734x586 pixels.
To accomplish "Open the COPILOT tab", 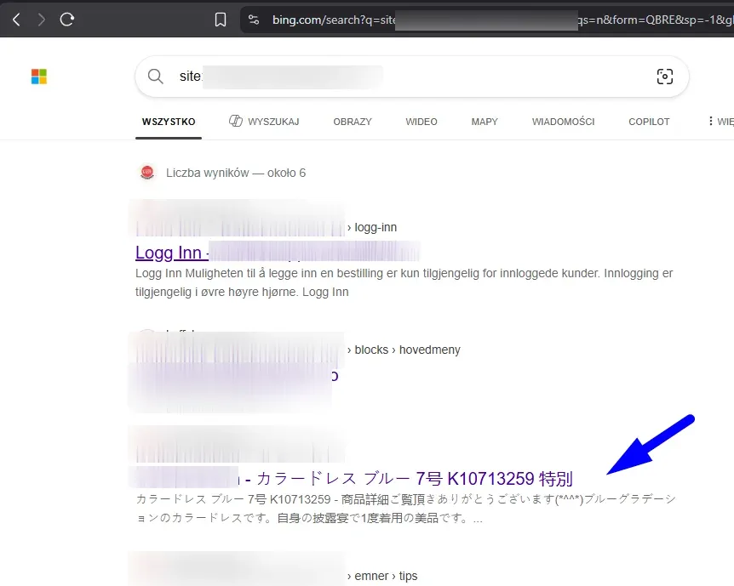I will (649, 122).
